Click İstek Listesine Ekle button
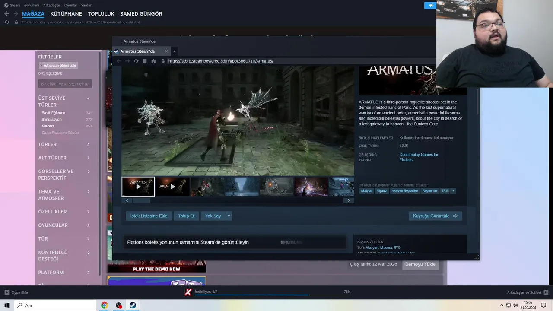The image size is (553, 311). [x=149, y=216]
